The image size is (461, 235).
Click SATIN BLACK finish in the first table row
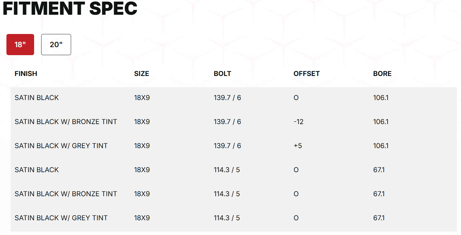coord(37,98)
